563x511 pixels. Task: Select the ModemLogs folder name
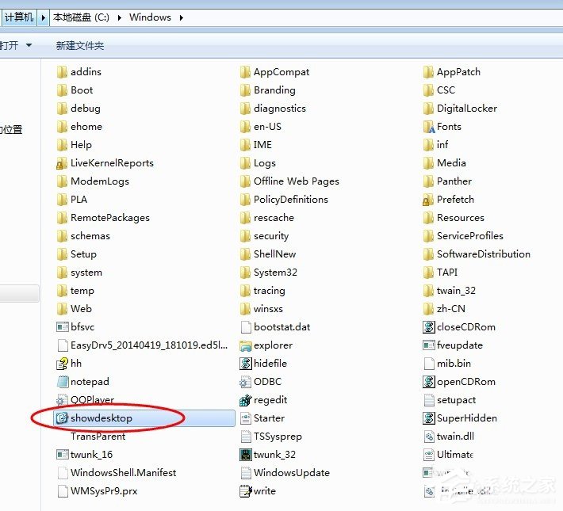click(100, 181)
